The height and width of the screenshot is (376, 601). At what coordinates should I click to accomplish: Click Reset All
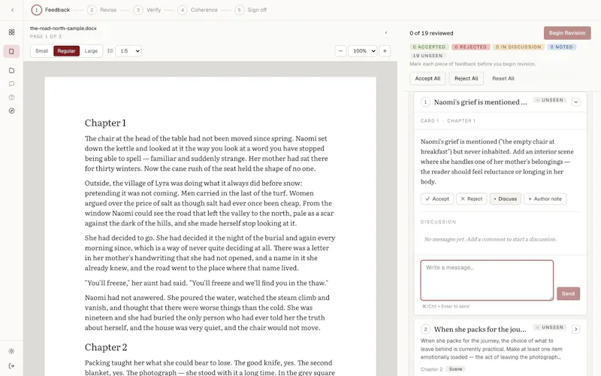click(x=503, y=78)
